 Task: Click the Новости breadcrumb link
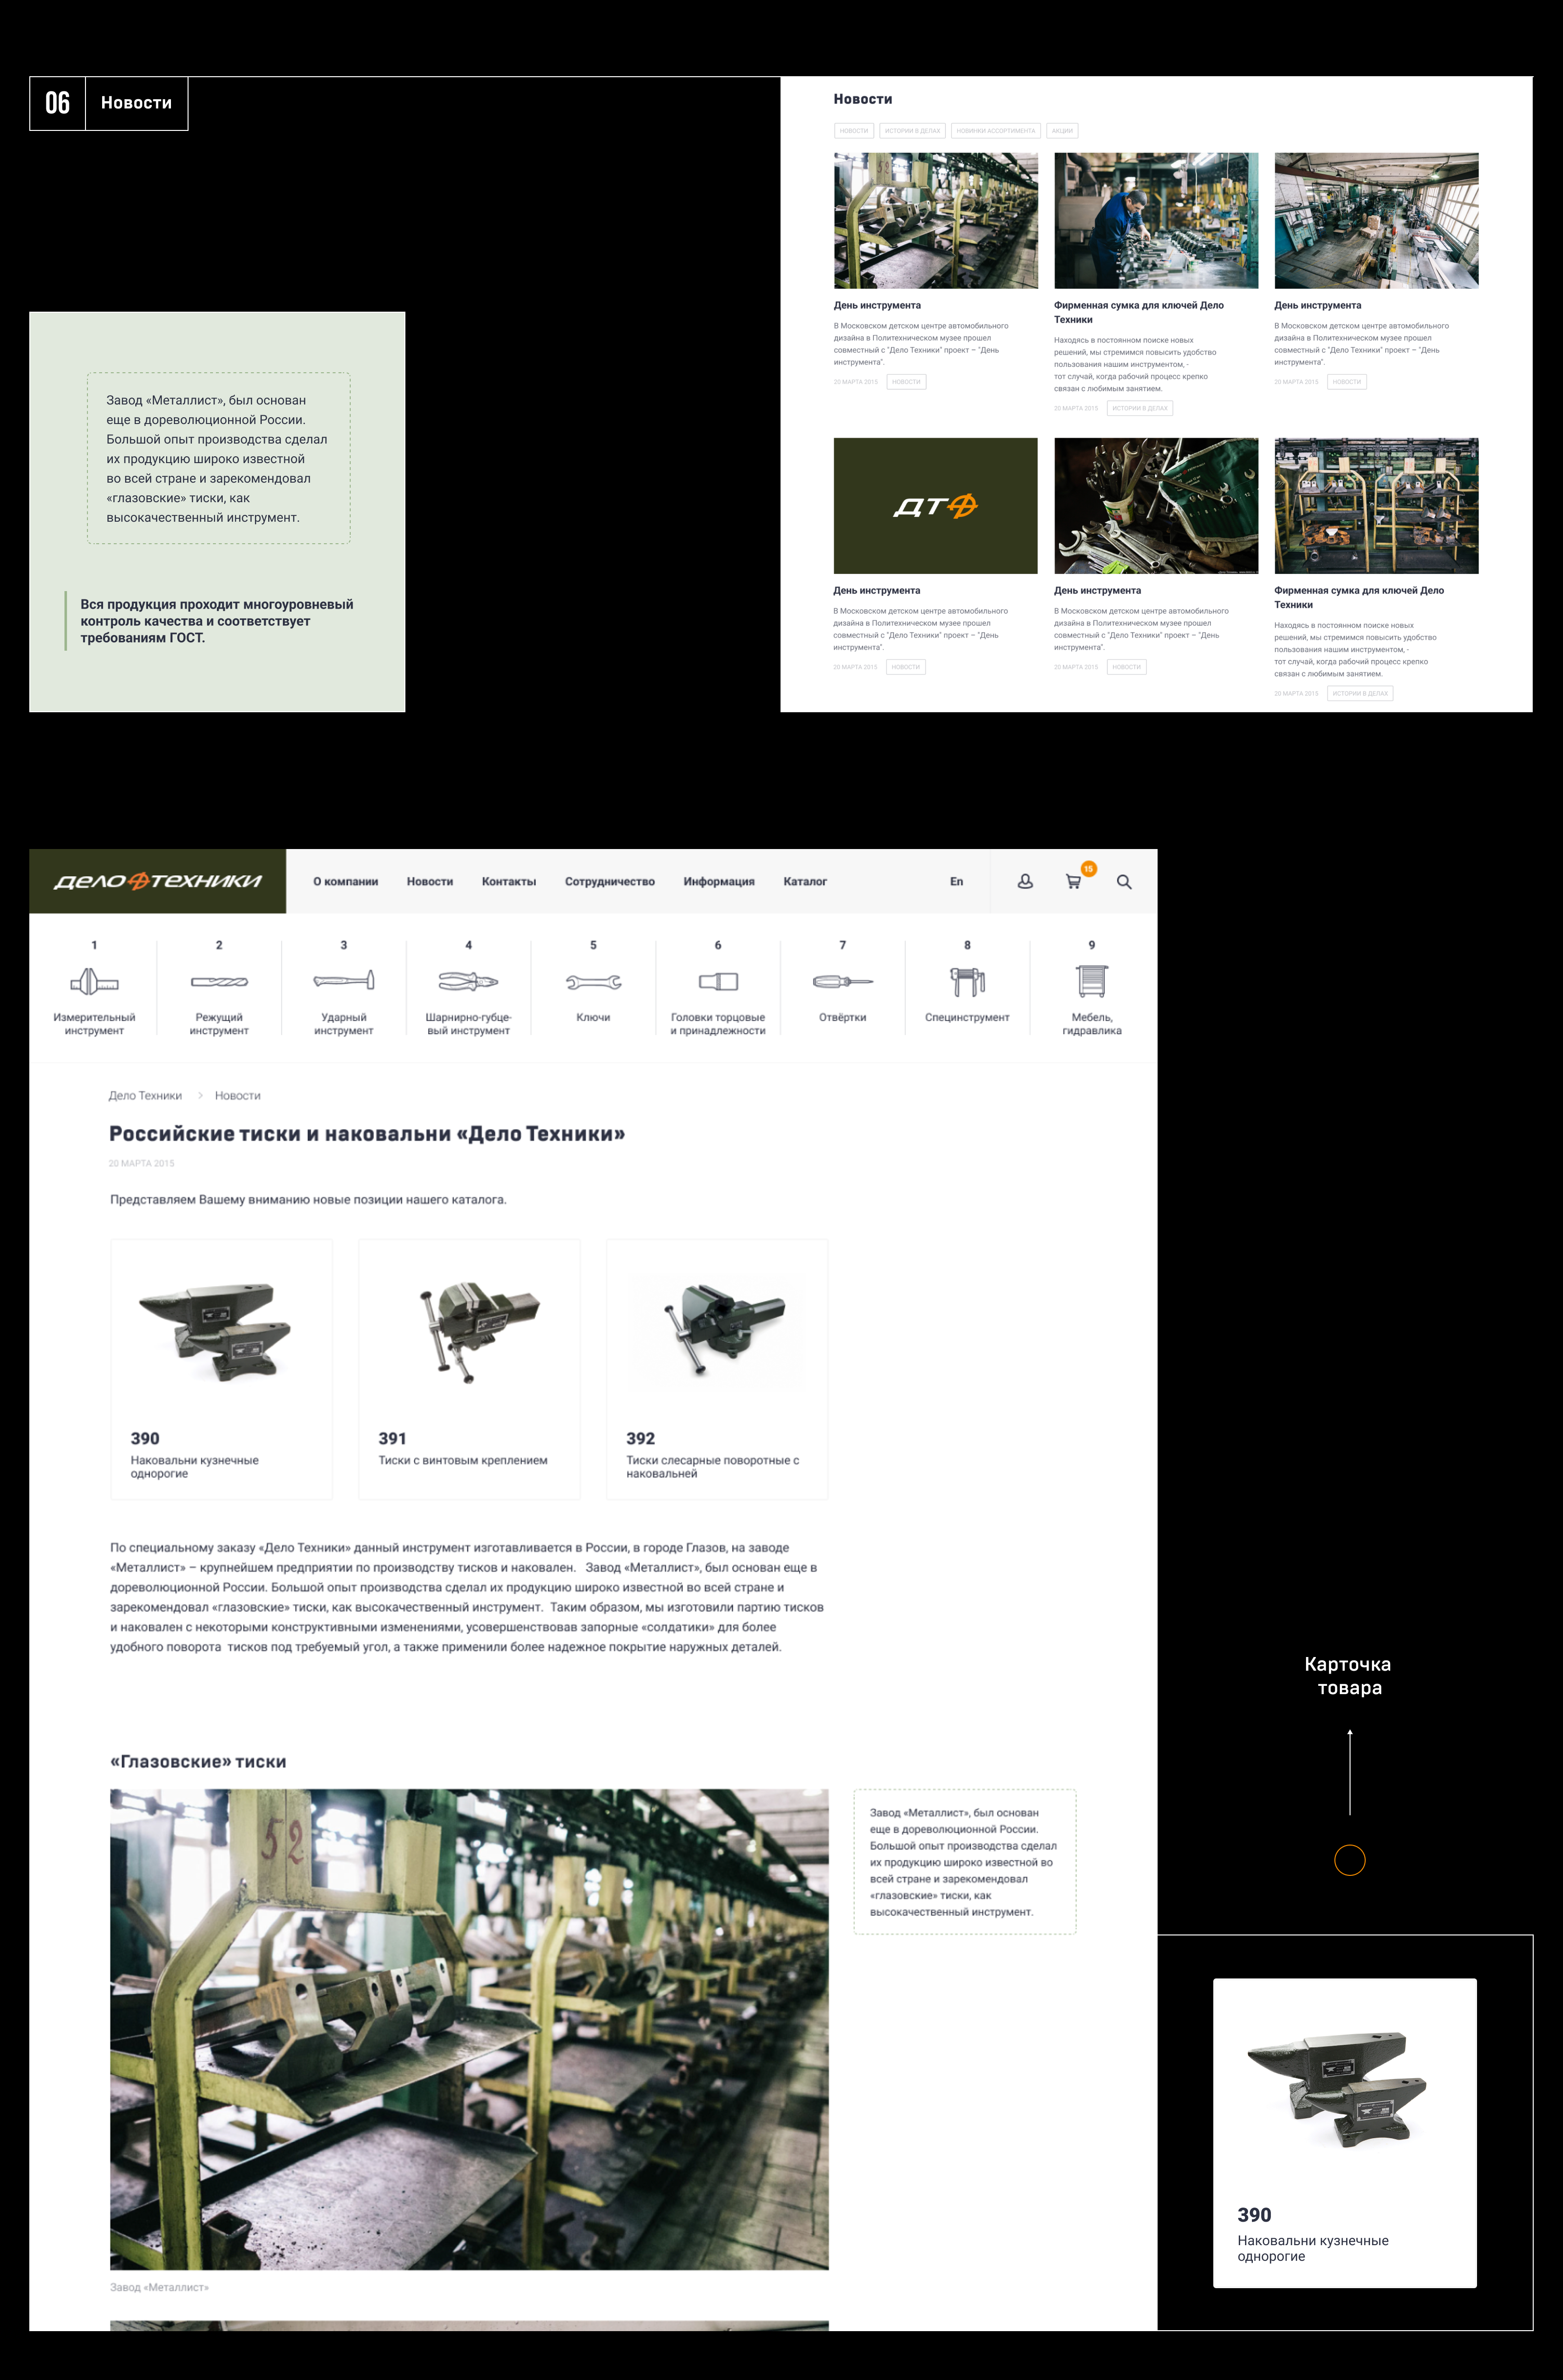click(237, 1096)
